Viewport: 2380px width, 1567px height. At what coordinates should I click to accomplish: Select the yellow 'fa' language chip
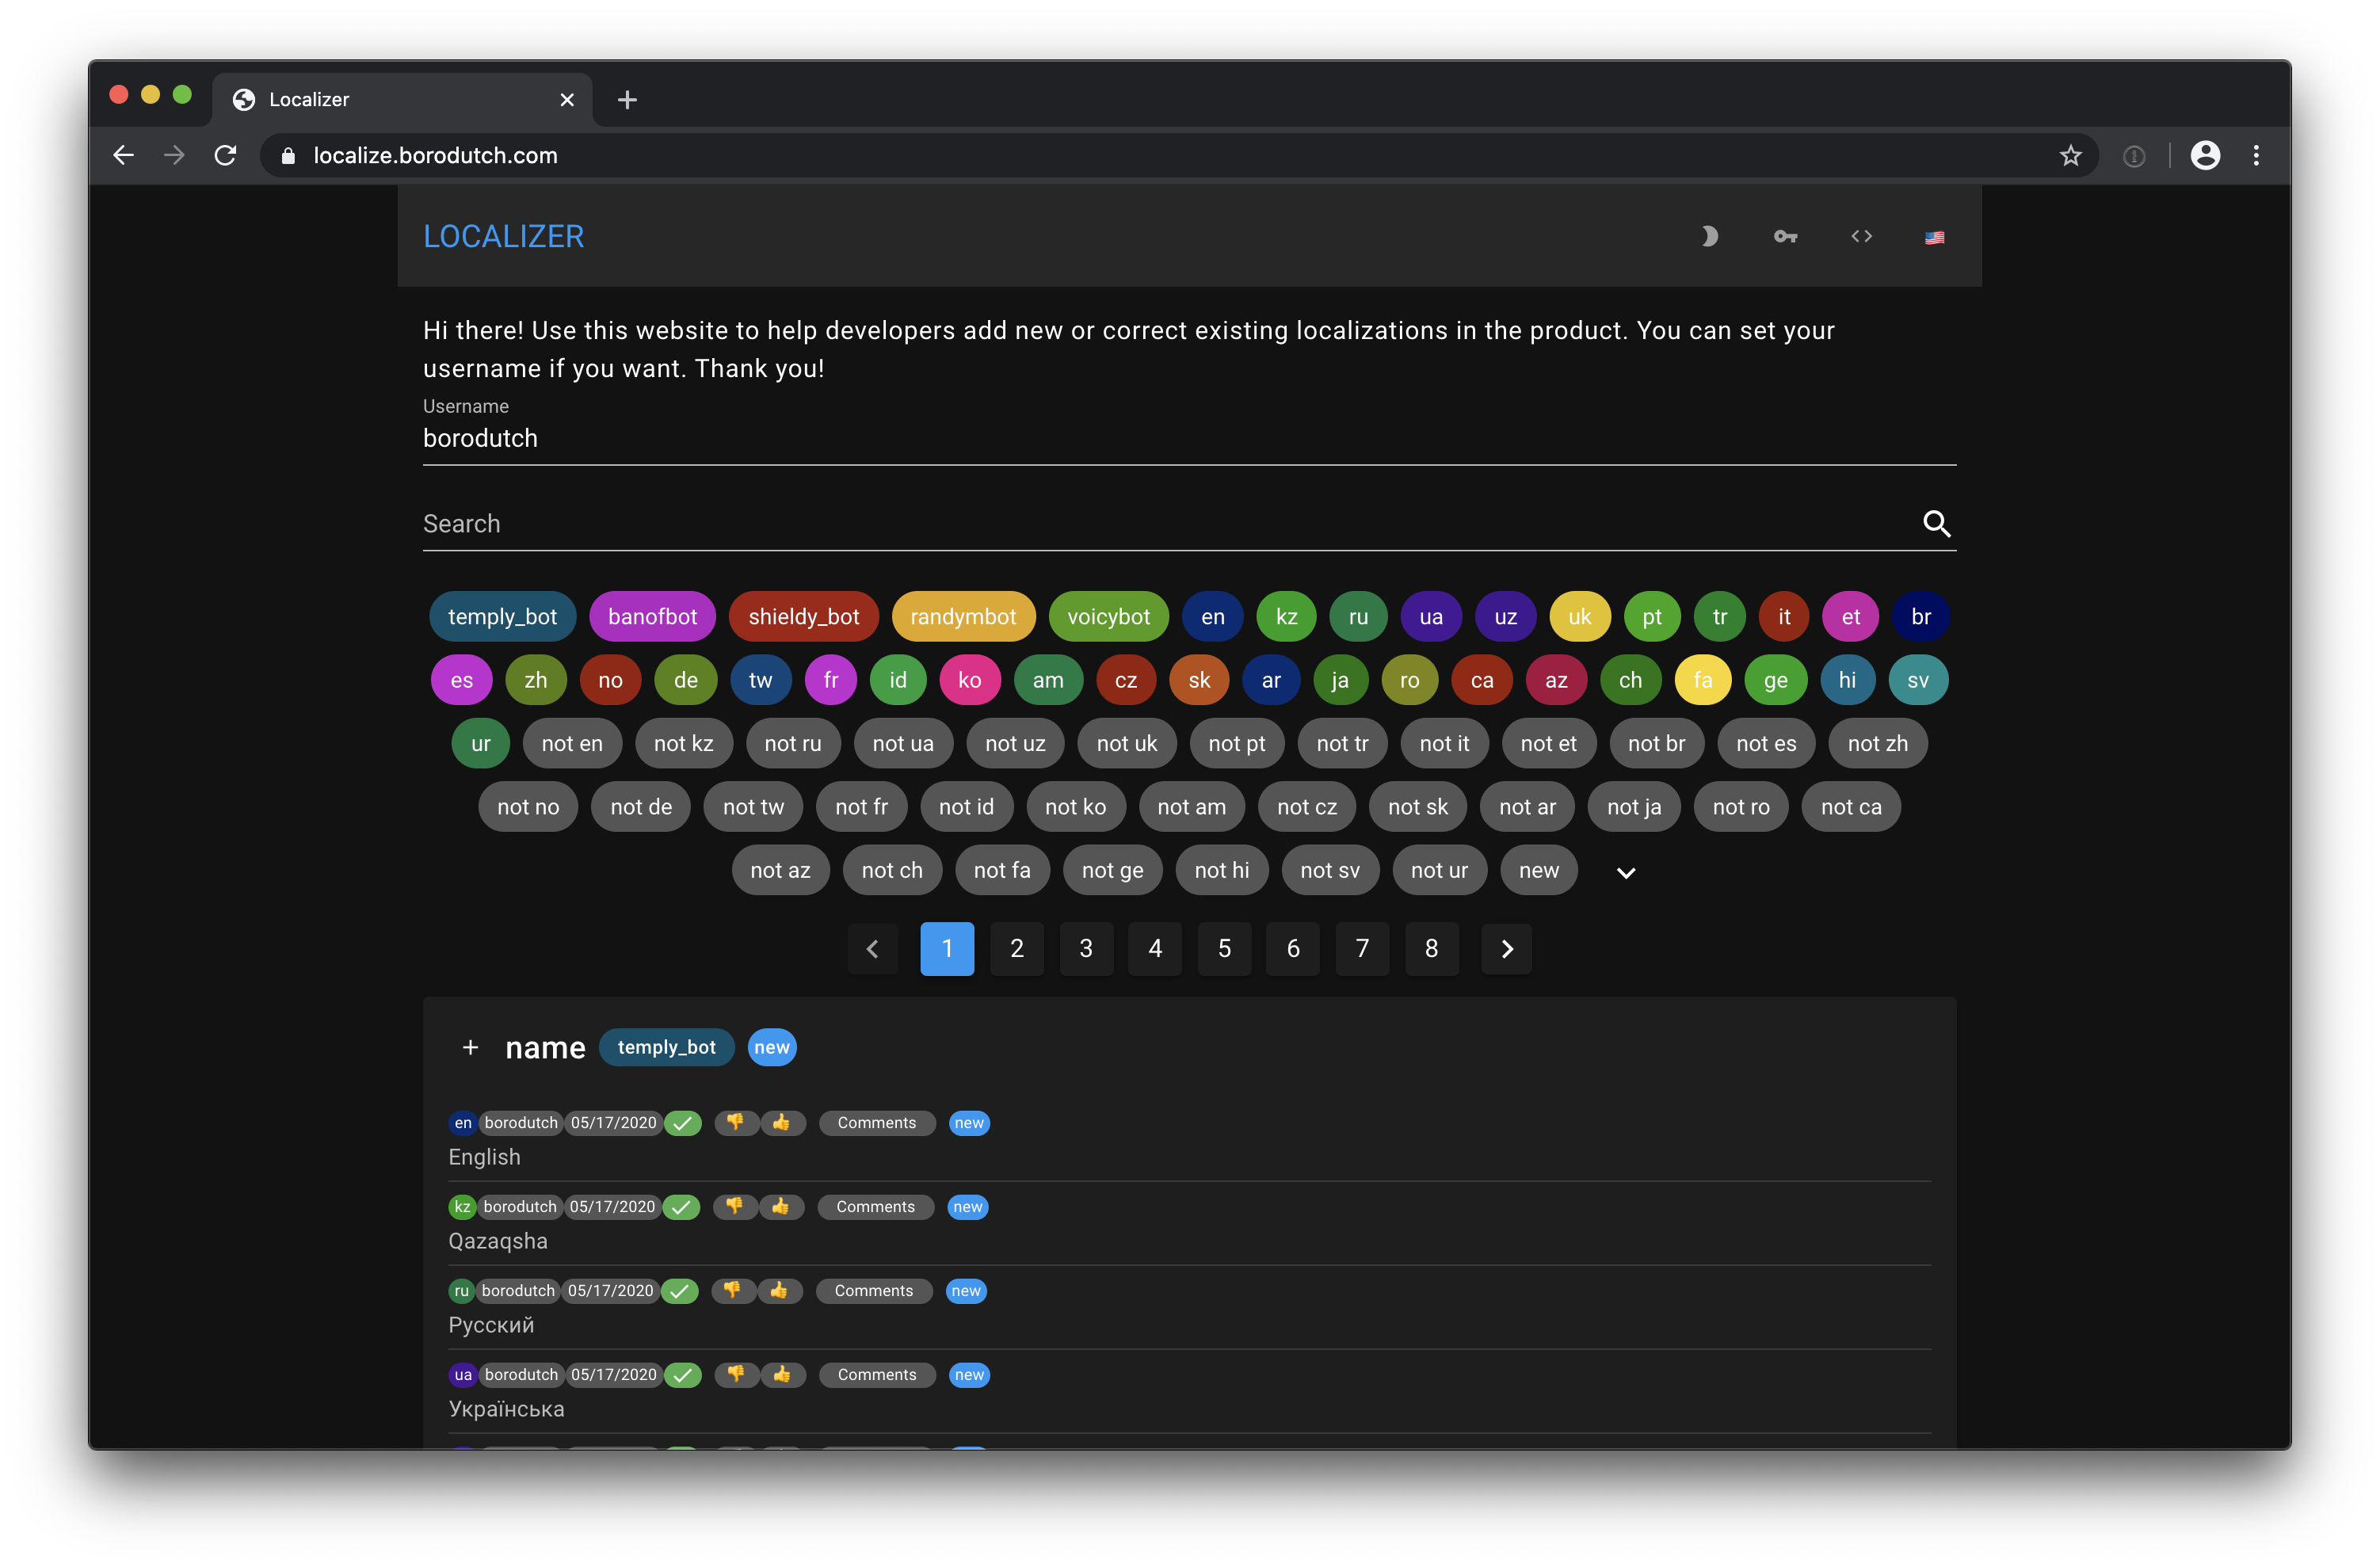(x=1703, y=681)
